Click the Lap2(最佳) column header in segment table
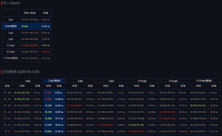This screenshot has height=136, width=222. [54, 81]
